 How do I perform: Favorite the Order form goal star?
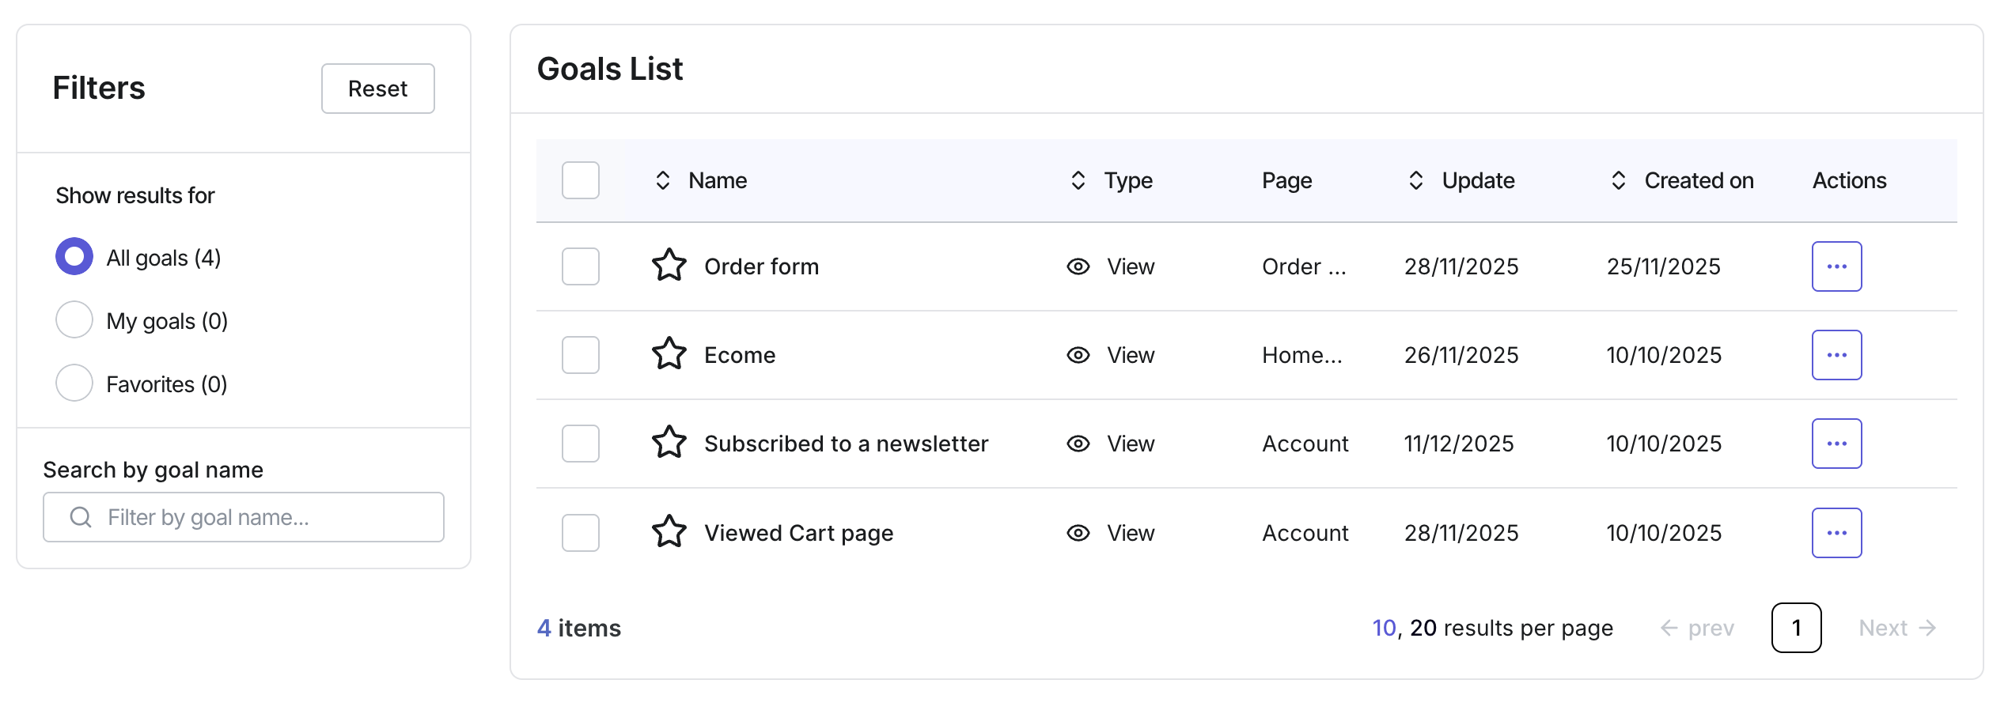click(x=669, y=266)
